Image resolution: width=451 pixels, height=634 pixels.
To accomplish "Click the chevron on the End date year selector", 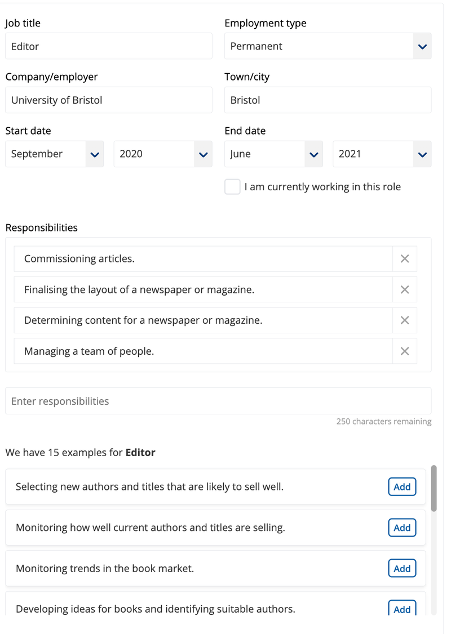I will (x=422, y=154).
